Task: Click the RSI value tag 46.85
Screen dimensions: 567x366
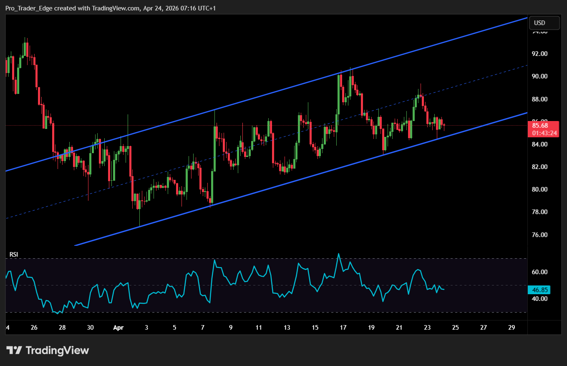Action: pos(539,290)
